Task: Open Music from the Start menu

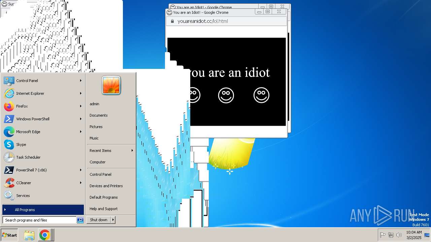Action: click(111, 138)
